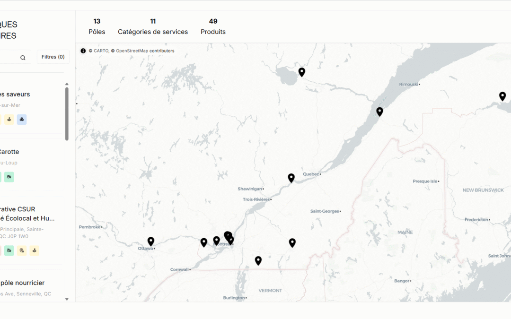Select the 13 Pôles stat
The height and width of the screenshot is (319, 511).
(97, 26)
